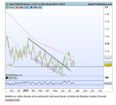Select the SMA (50) legend label
Screen dimensions: 116x105
37,7
